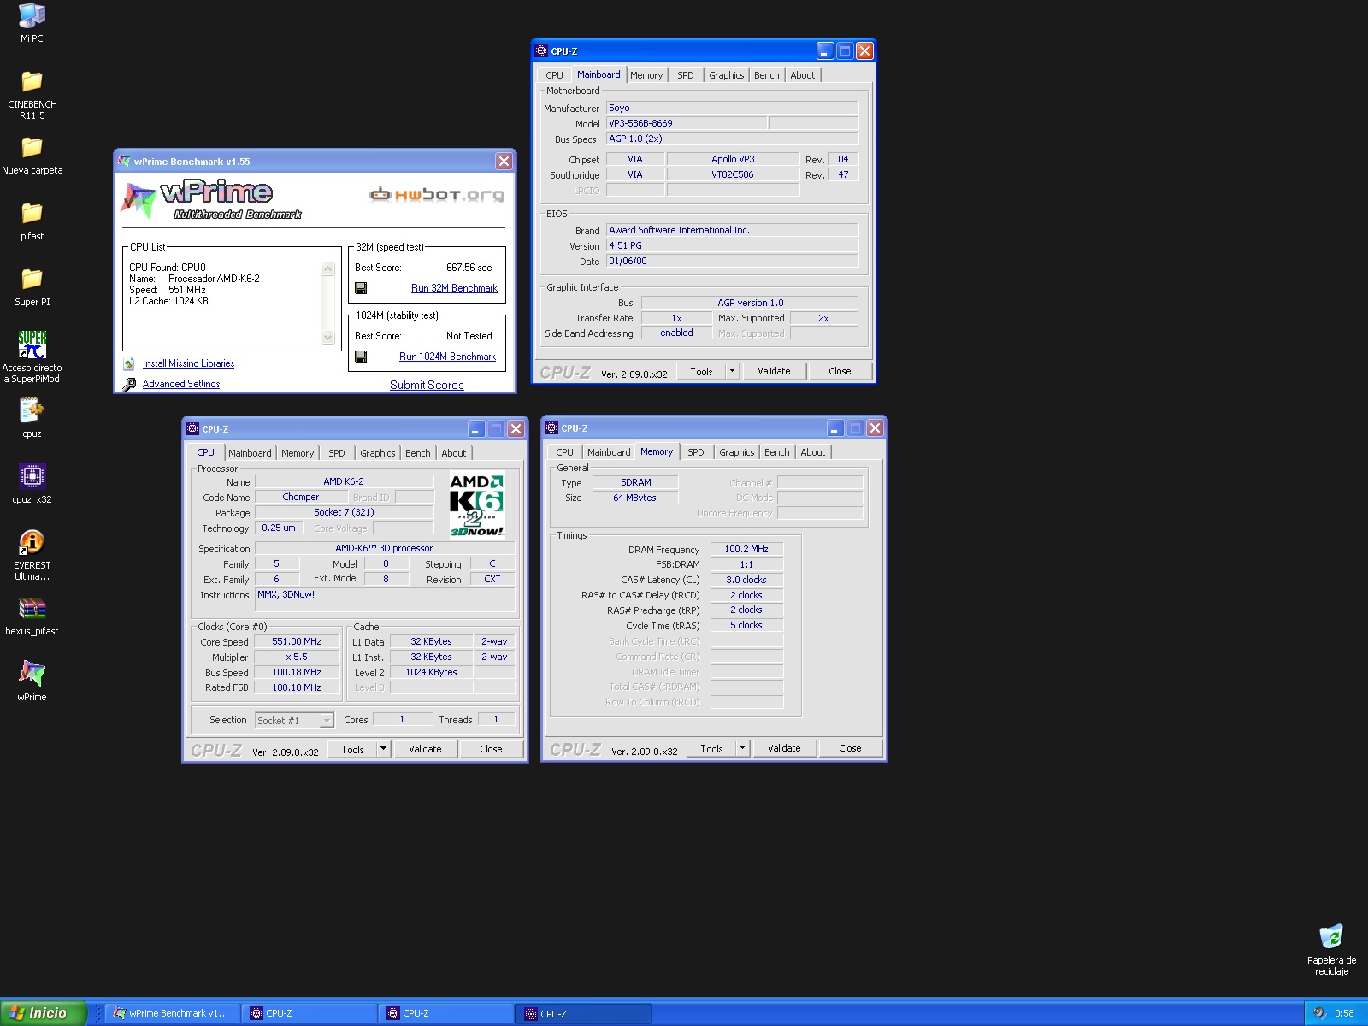The height and width of the screenshot is (1026, 1368).
Task: Click the 667,56 sec best score text
Action: [469, 268]
